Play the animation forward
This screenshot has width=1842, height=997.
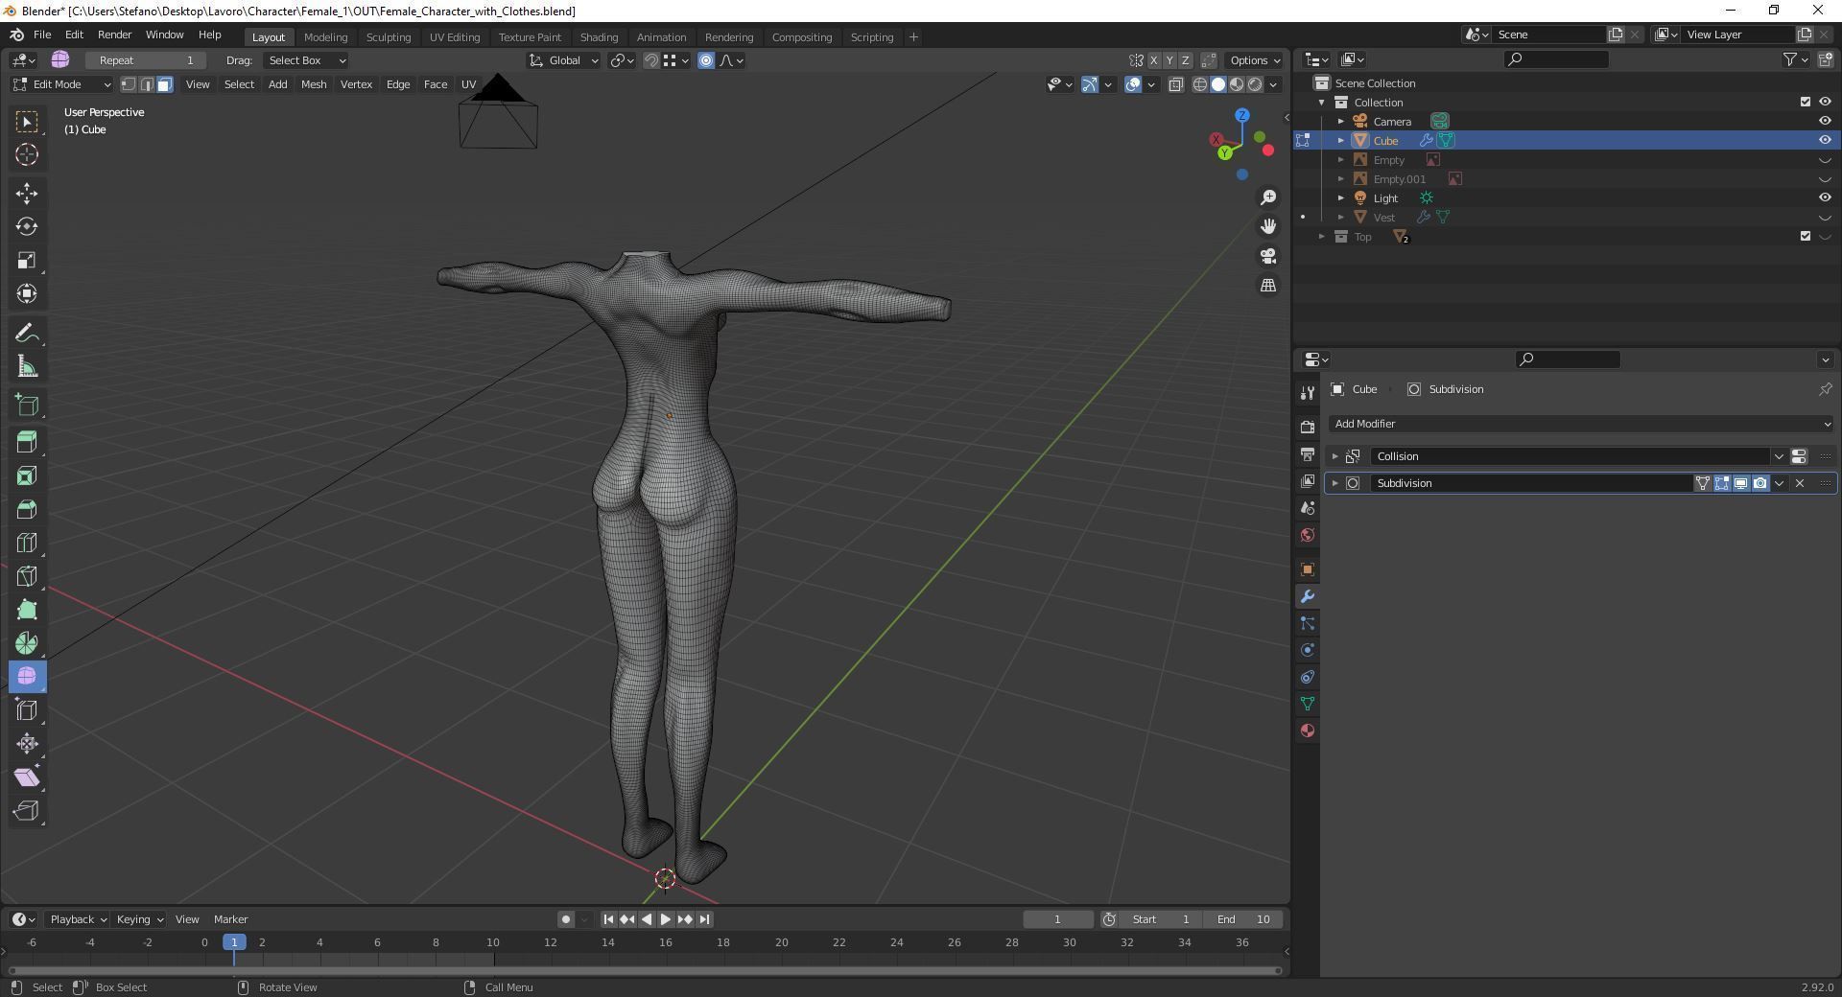(666, 919)
